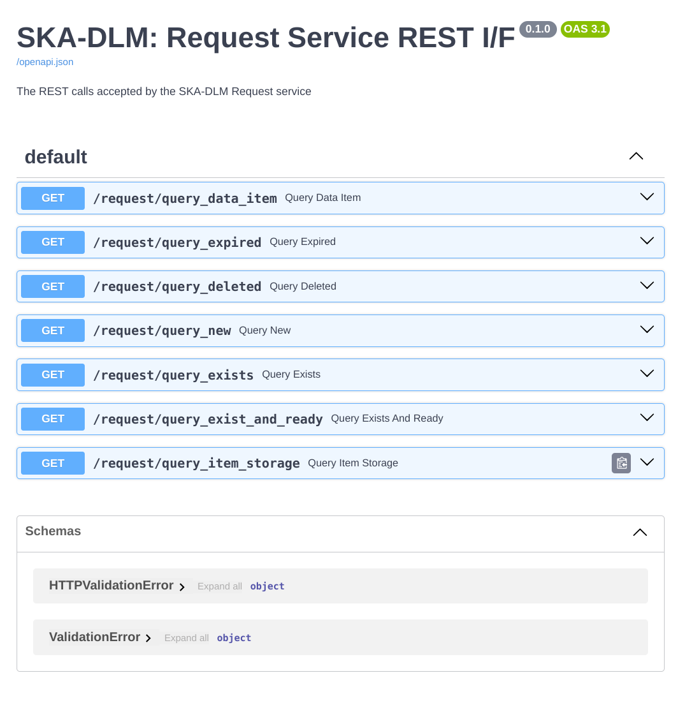Expand query_data_item endpoint arrow

tap(647, 197)
